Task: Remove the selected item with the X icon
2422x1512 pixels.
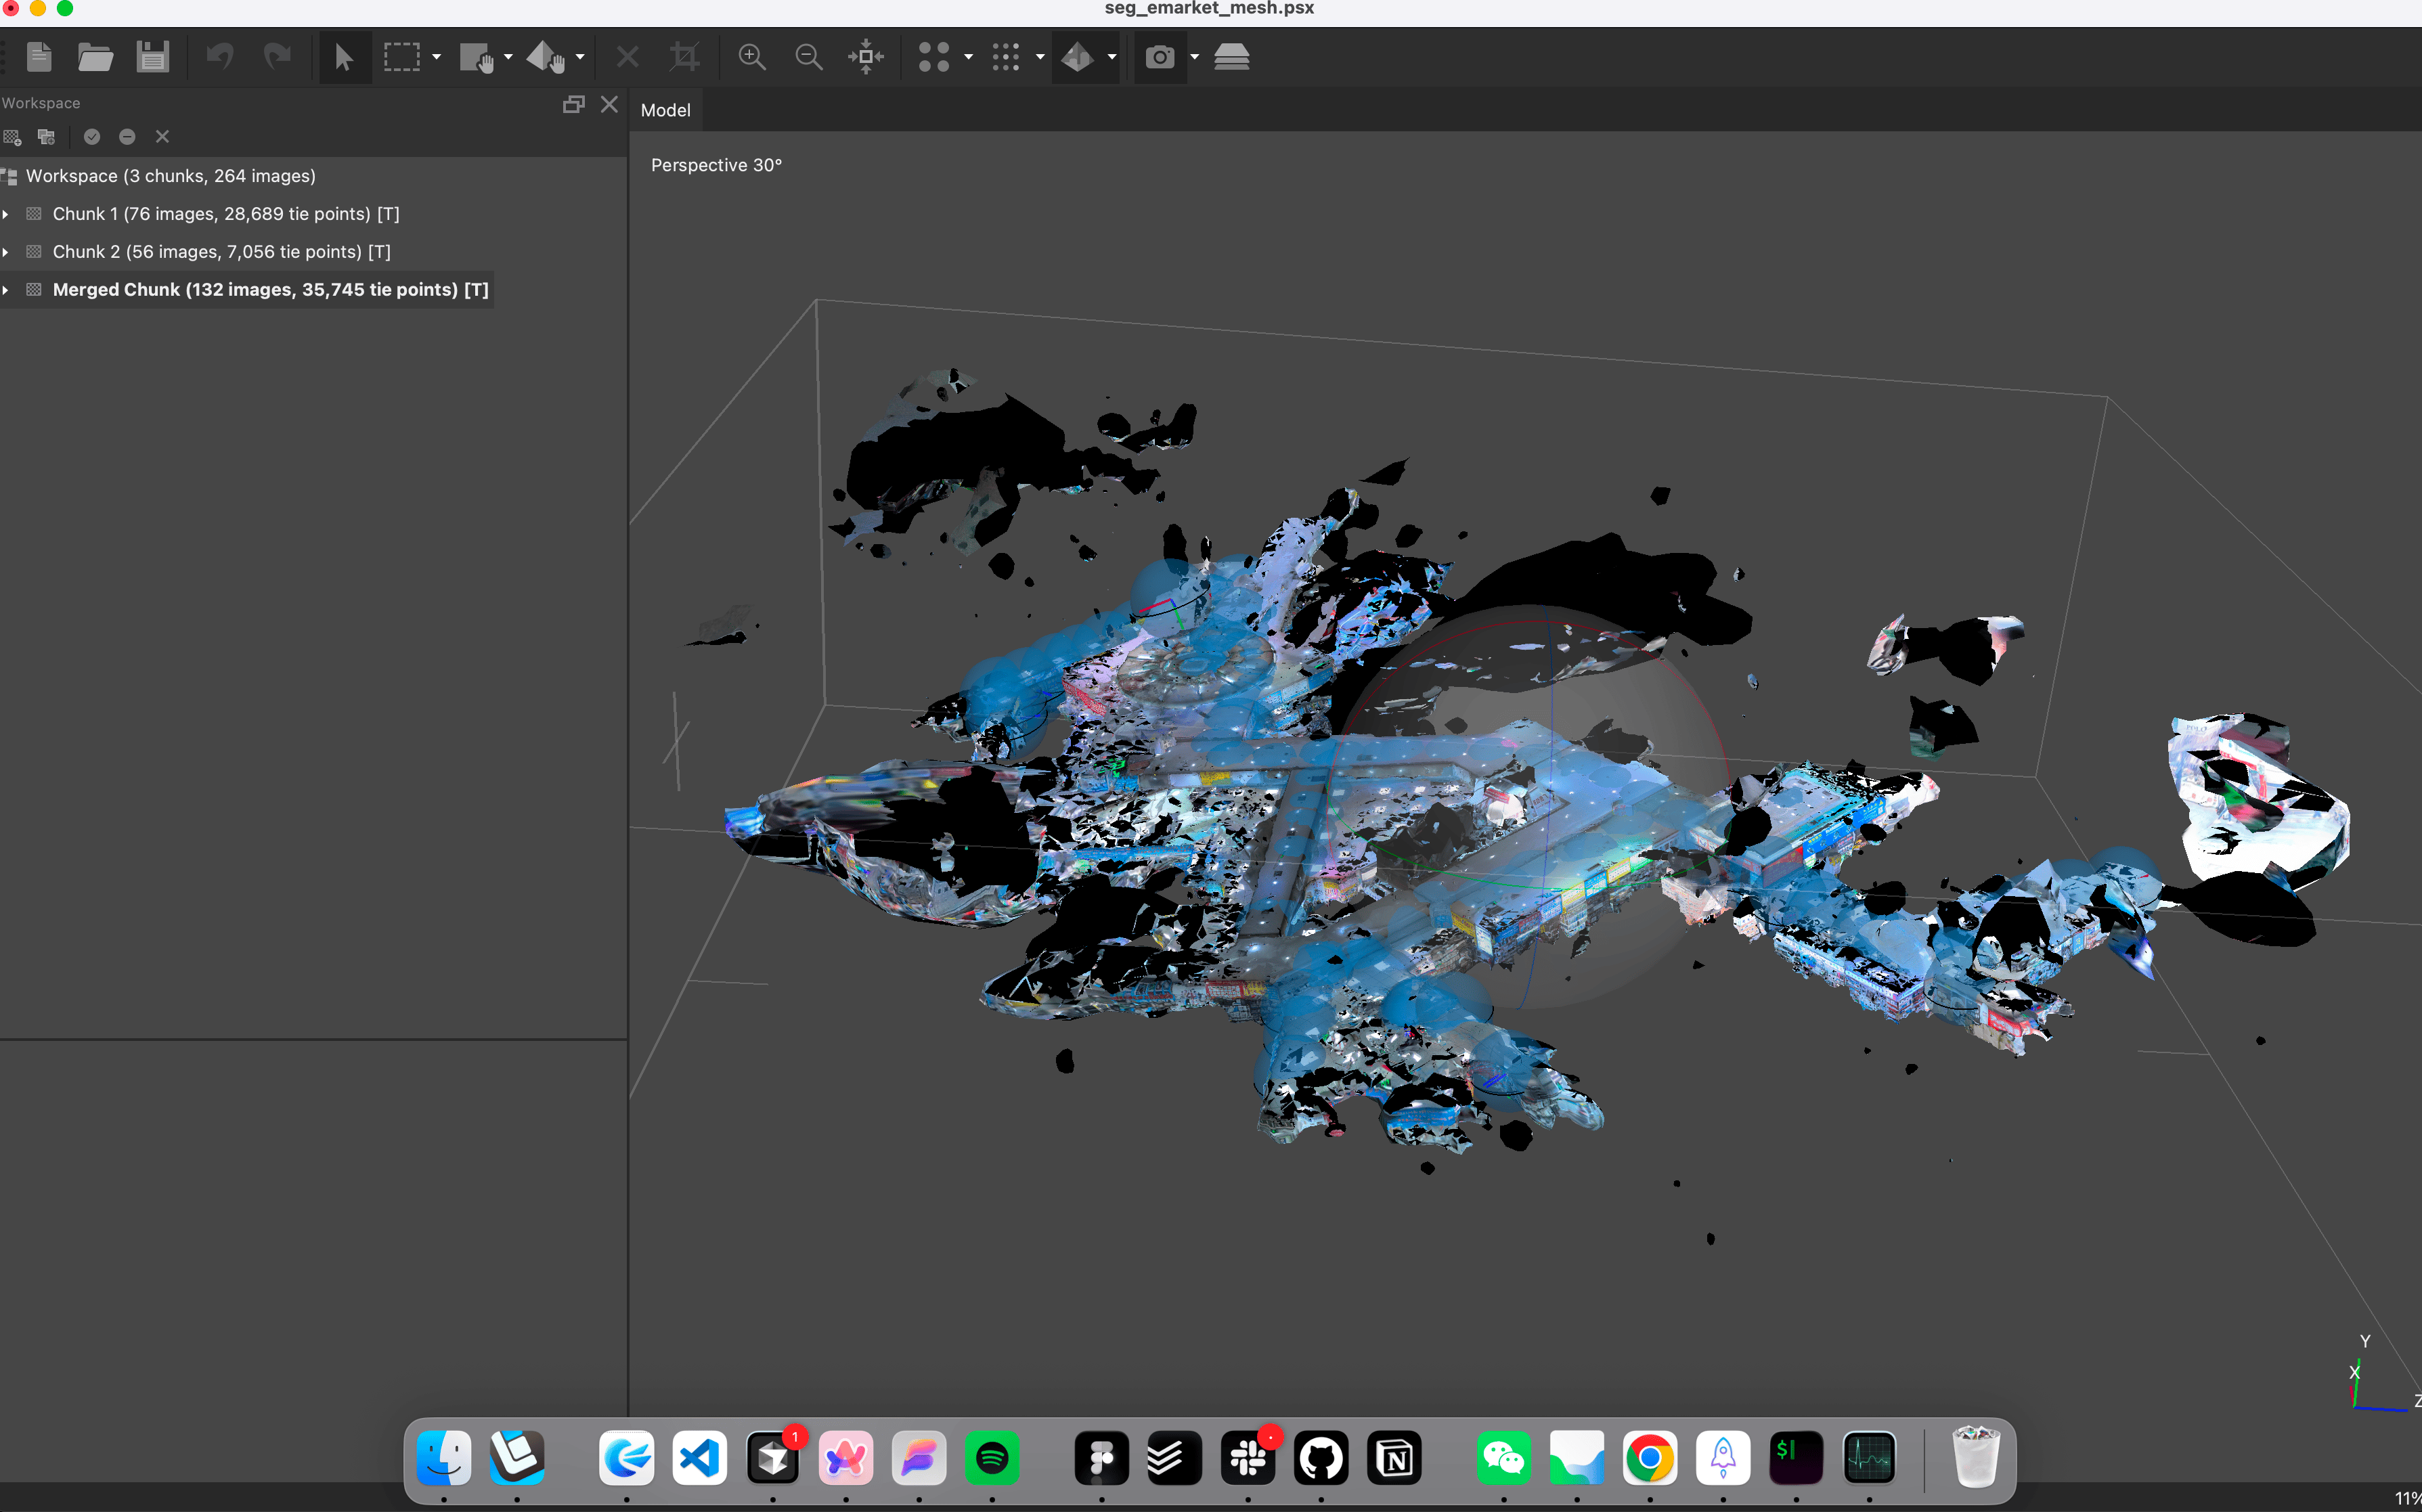Action: (x=162, y=137)
